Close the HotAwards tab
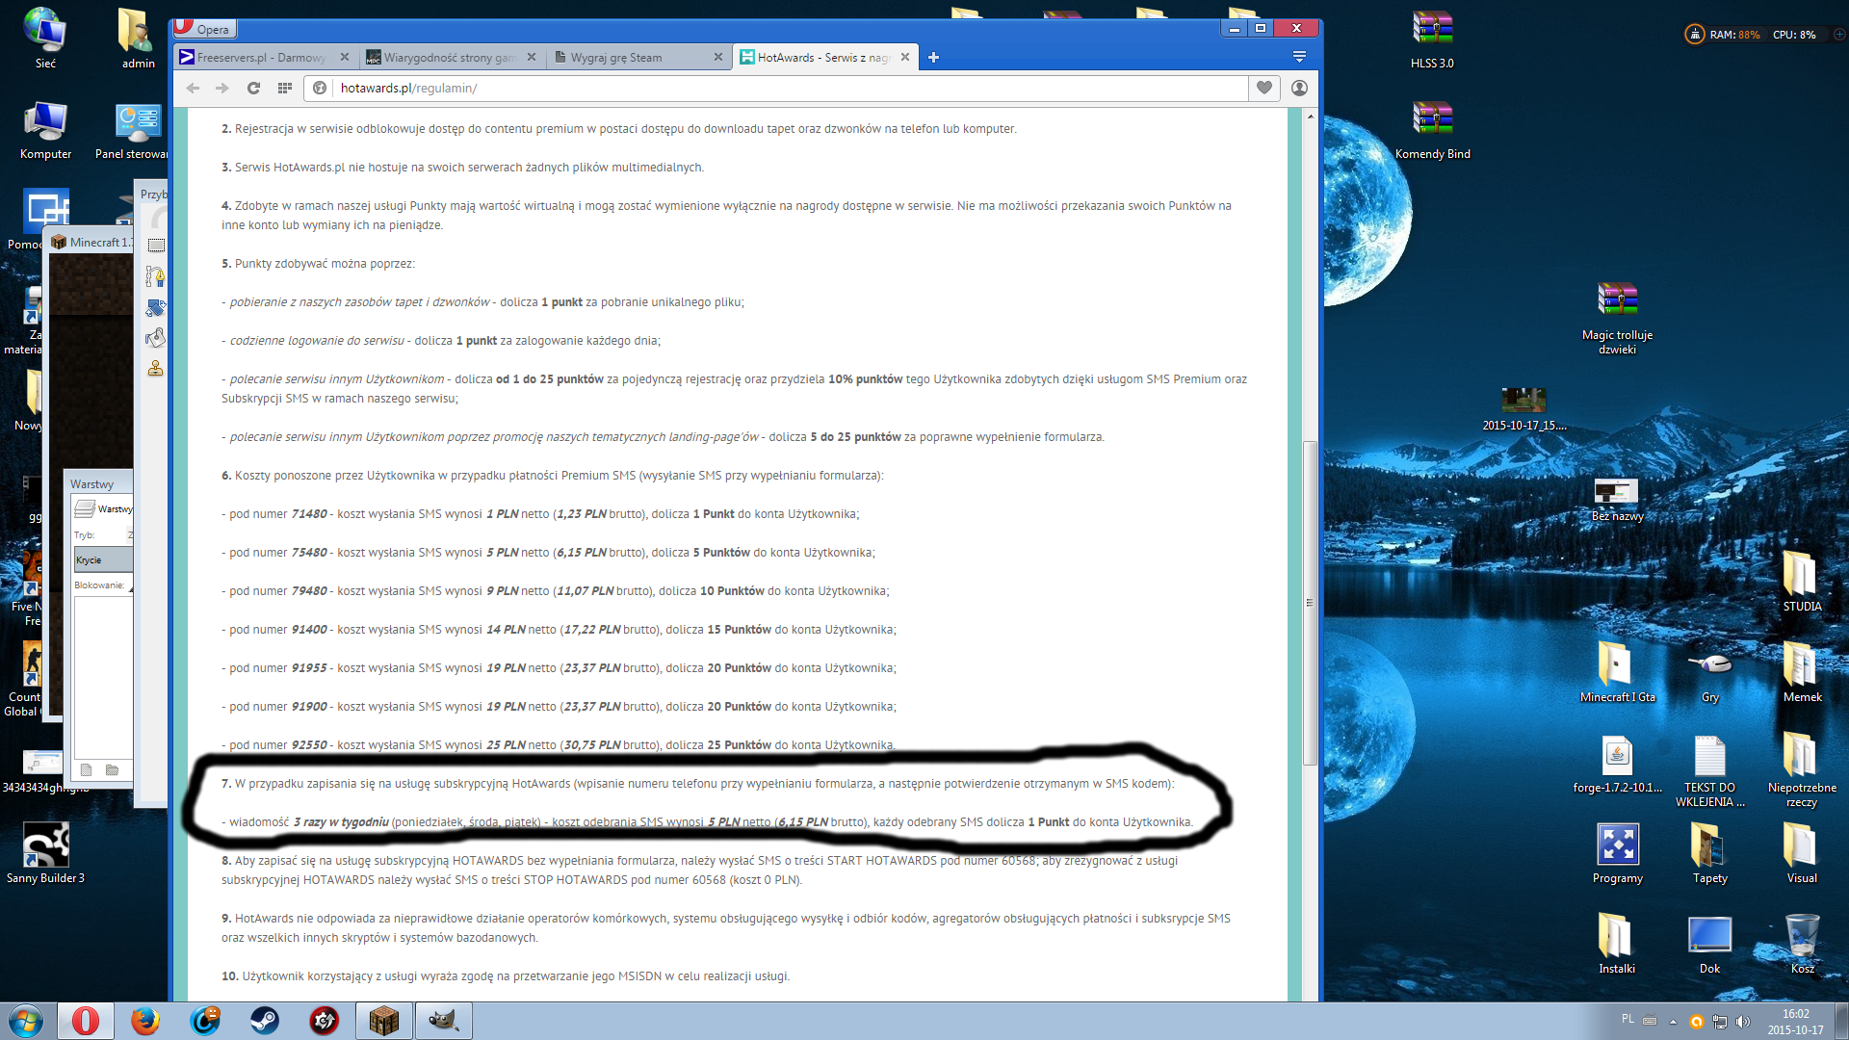Screen dimensions: 1849x1040 tap(905, 57)
